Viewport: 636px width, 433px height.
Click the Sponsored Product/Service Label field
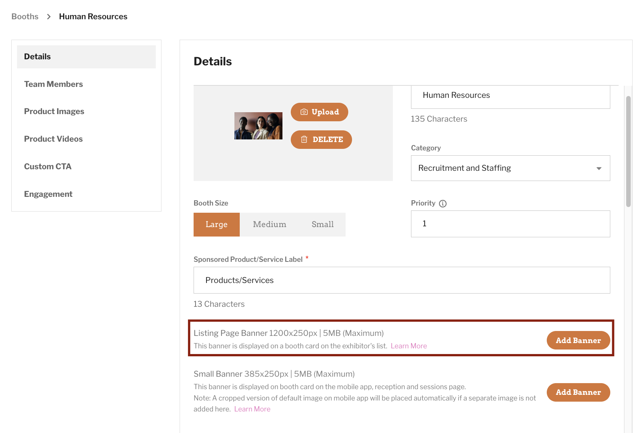point(402,280)
